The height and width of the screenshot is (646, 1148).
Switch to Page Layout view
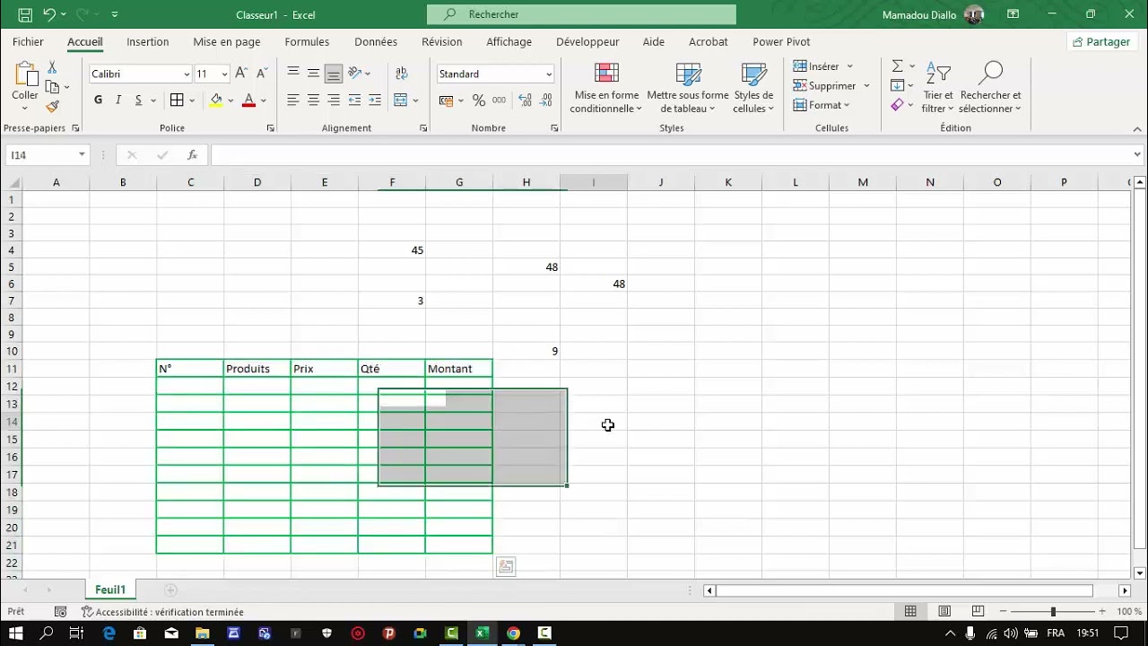click(944, 611)
